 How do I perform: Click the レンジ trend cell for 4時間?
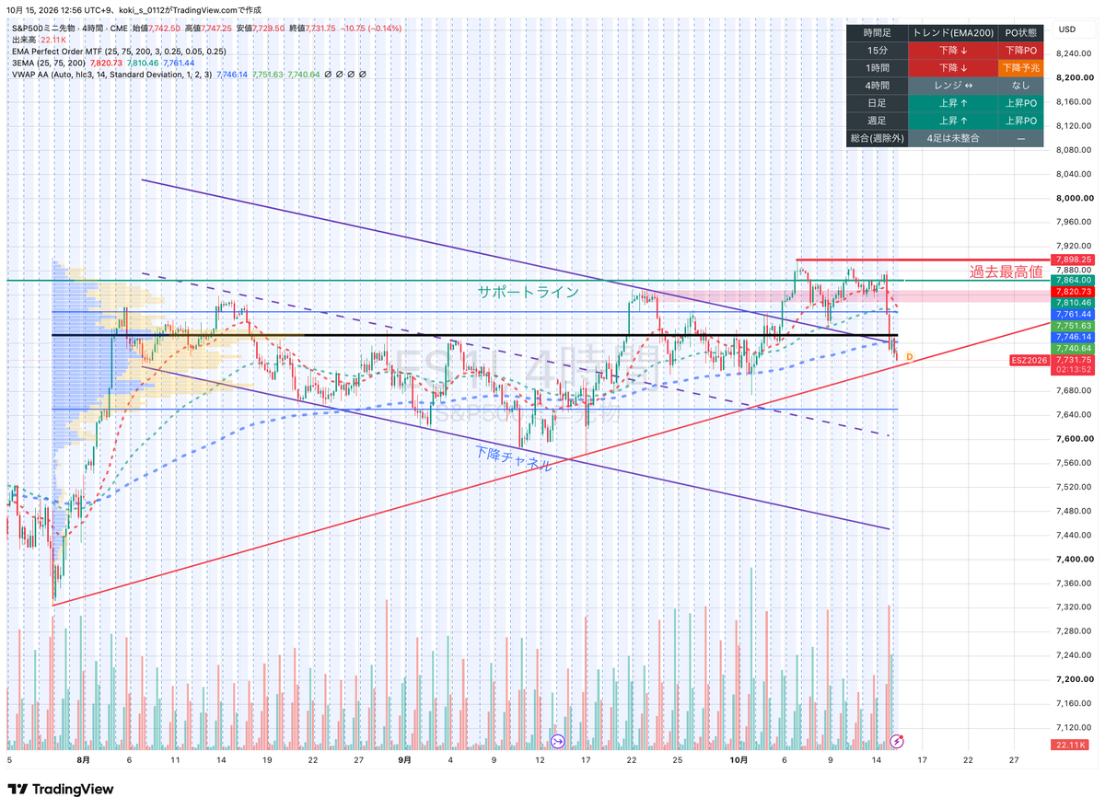[x=952, y=86]
